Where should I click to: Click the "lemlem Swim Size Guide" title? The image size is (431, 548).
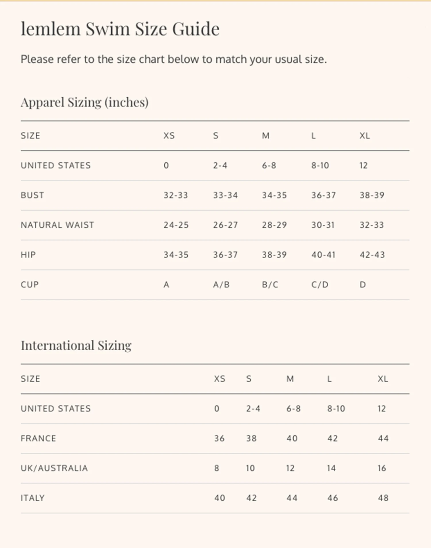120,29
